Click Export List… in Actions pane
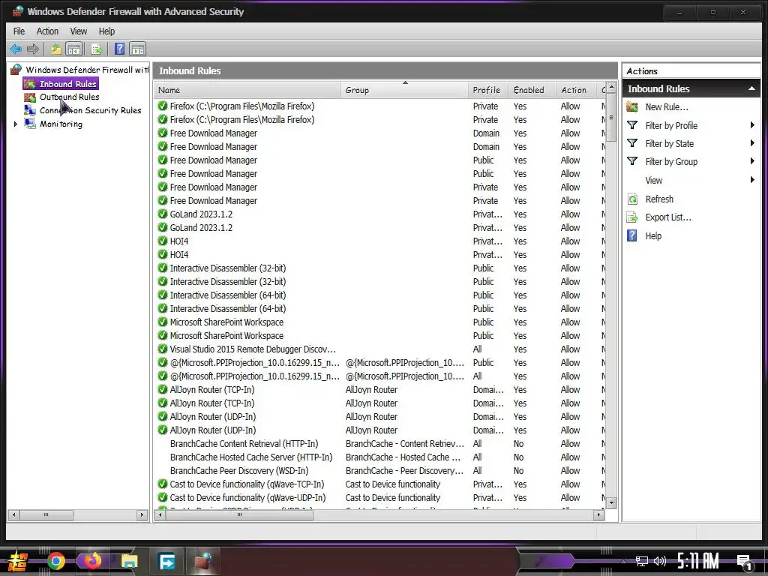 click(x=668, y=217)
